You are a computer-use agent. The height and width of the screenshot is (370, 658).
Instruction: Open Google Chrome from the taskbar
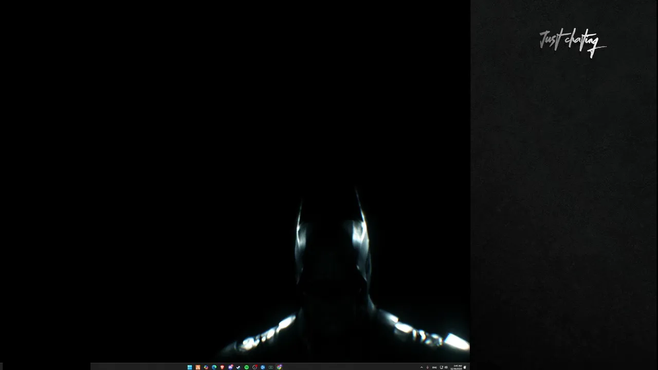279,367
